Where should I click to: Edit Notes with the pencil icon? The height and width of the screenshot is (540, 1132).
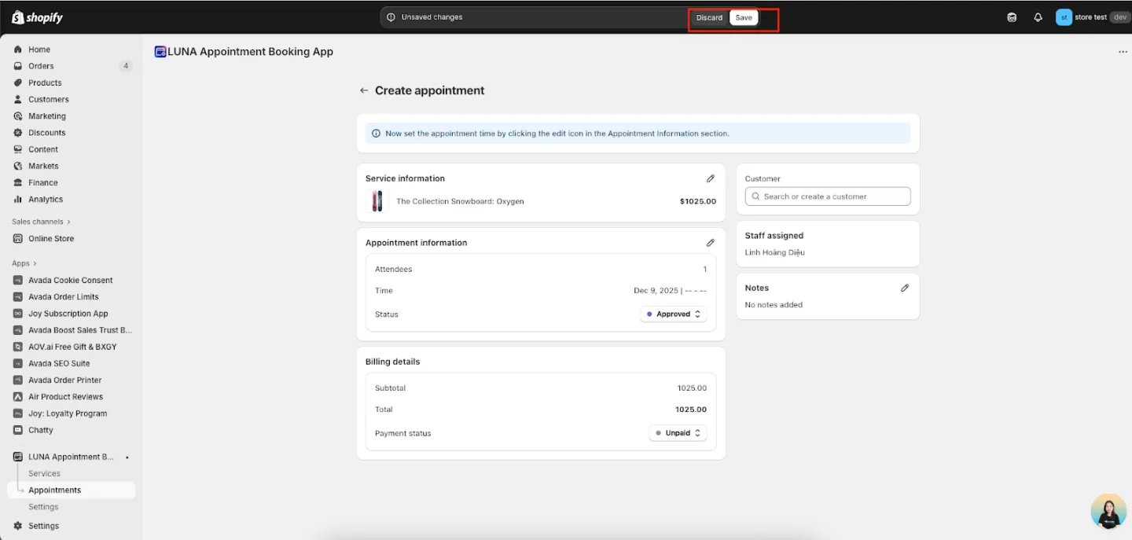[905, 288]
